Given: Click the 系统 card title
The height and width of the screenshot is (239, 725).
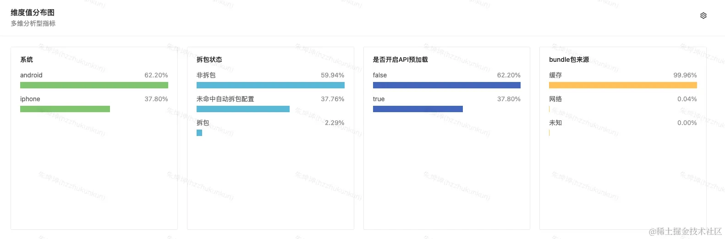Looking at the screenshot, I should pos(27,60).
